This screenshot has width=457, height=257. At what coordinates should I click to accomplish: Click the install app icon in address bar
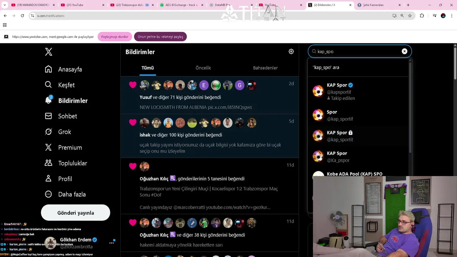click(394, 16)
